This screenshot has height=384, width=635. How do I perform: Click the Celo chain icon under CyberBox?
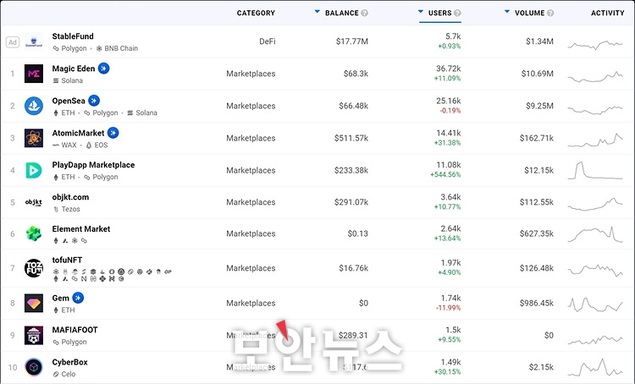[56, 375]
